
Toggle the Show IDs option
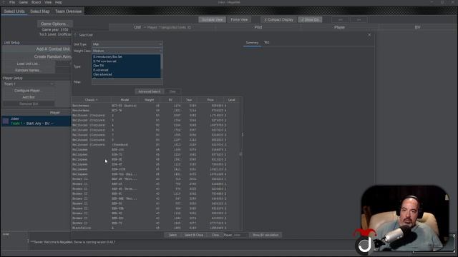[x=310, y=19]
